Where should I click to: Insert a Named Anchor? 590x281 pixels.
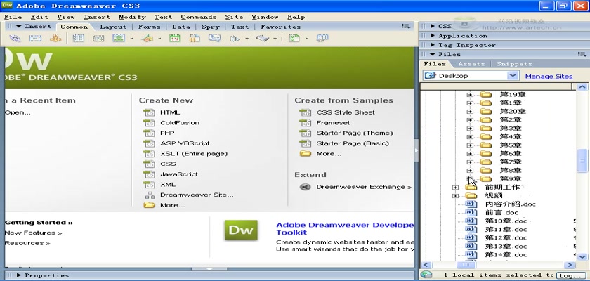(55, 38)
